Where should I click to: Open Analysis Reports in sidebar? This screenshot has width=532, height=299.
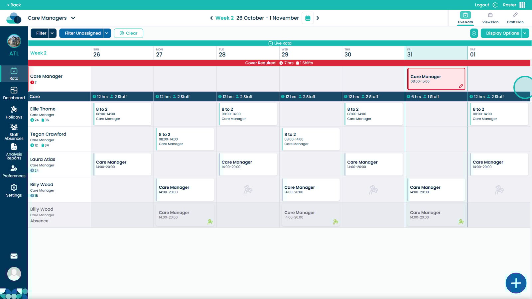(x=14, y=151)
